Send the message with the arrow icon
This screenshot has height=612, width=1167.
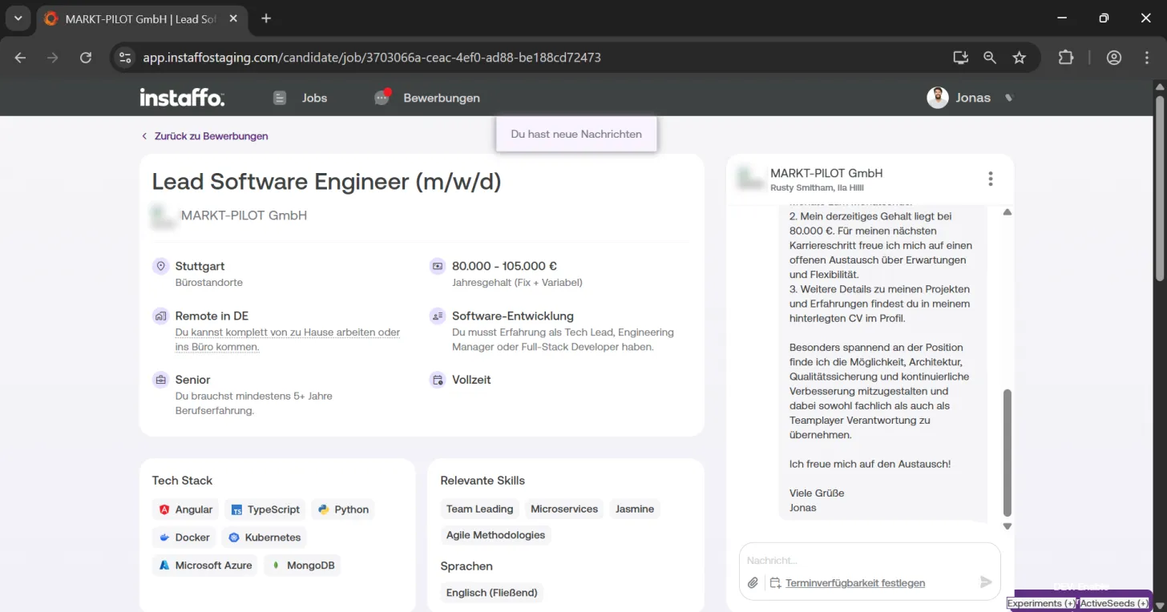point(986,582)
